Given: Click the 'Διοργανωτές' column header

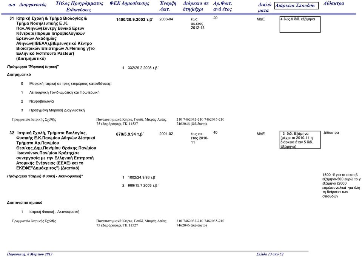Looking at the screenshot, I should [32, 5].
